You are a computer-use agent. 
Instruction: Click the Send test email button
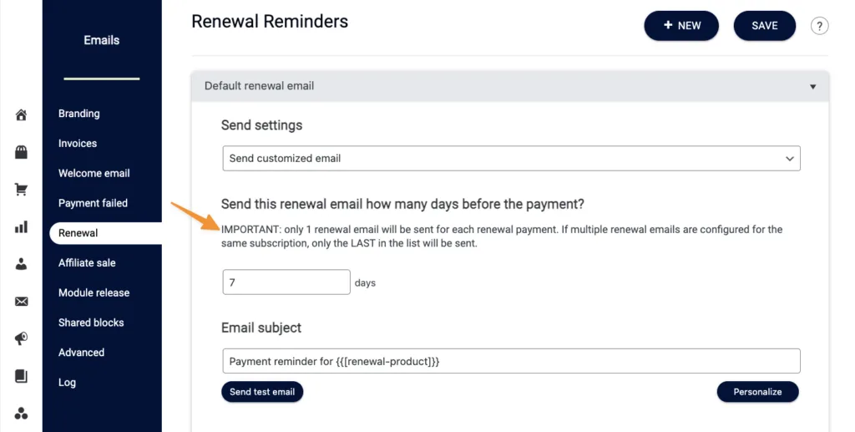[x=261, y=392]
